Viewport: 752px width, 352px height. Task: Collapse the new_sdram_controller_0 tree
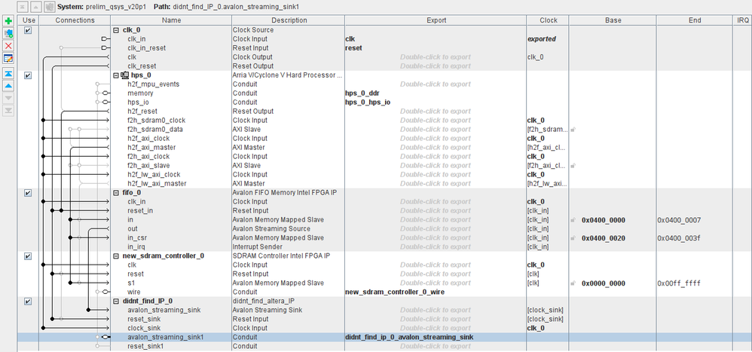coord(115,256)
